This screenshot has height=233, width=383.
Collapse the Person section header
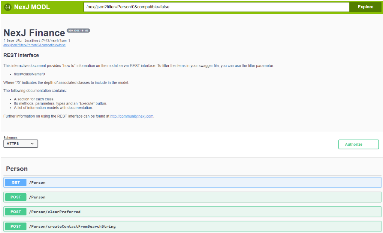[x=17, y=169]
